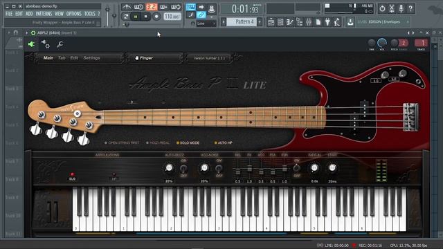This screenshot has height=249, width=443.
Task: Stop playback in the transport
Action: [x=146, y=17]
